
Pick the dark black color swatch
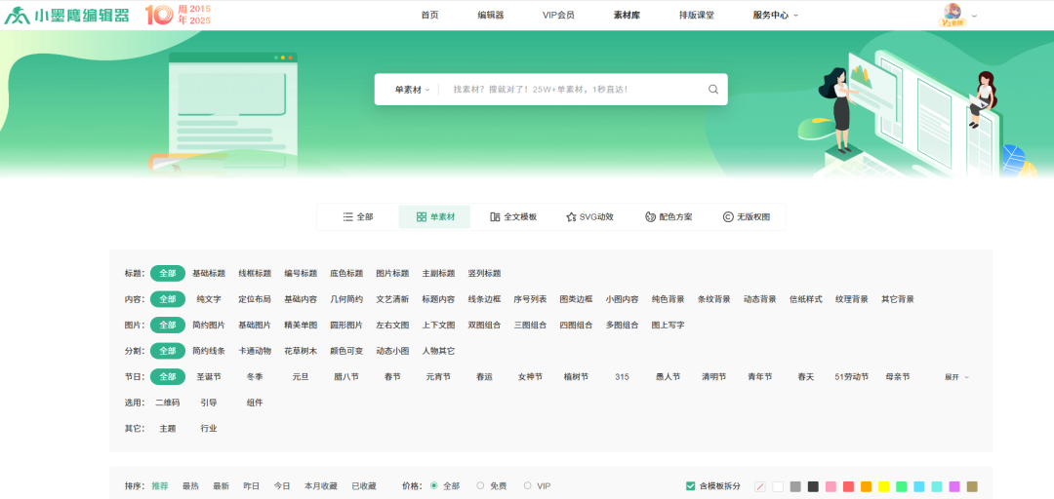[x=813, y=486]
